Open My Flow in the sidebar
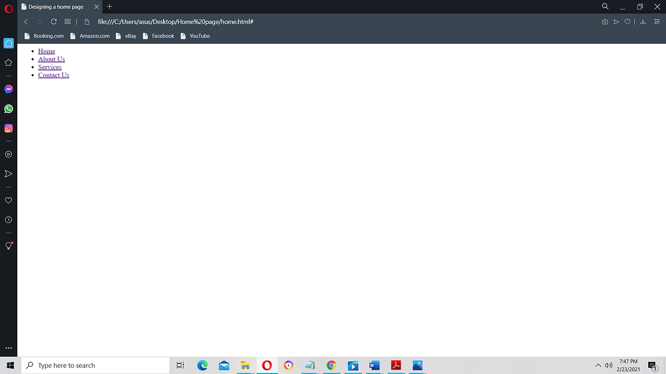This screenshot has width=666, height=374. pyautogui.click(x=8, y=174)
